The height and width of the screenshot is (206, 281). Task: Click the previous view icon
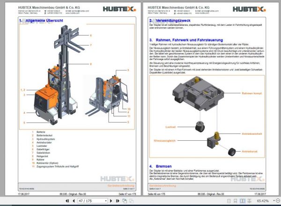pyautogui.click(x=125, y=201)
